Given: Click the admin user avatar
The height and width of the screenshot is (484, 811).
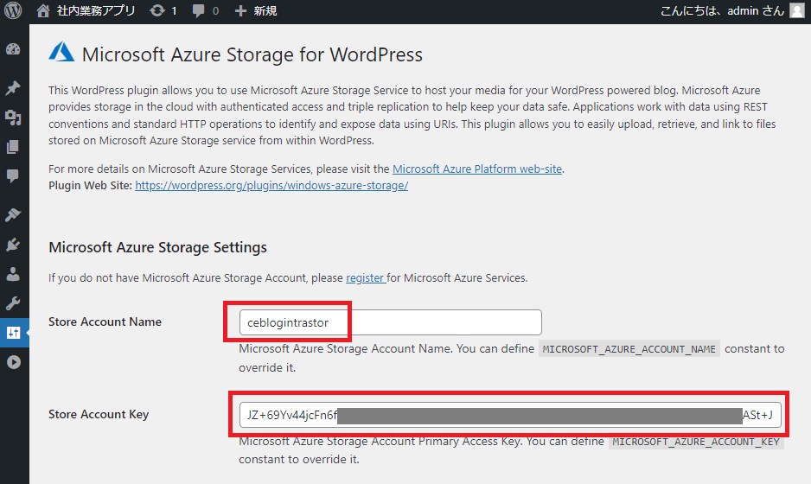Looking at the screenshot, I should coord(797,11).
